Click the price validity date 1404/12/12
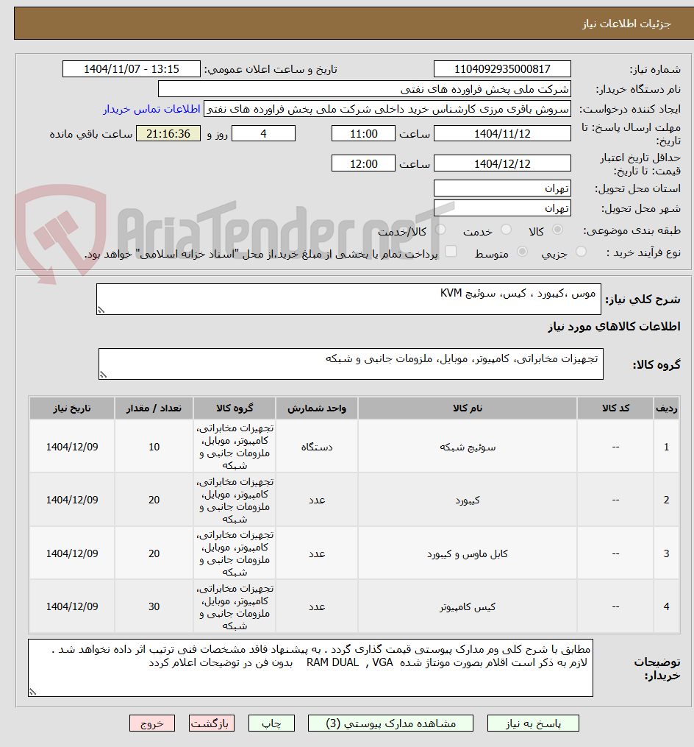694x747 pixels. 502,163
